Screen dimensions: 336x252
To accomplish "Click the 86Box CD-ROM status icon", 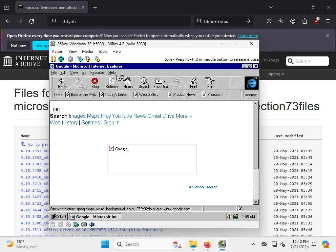I will (68, 224).
